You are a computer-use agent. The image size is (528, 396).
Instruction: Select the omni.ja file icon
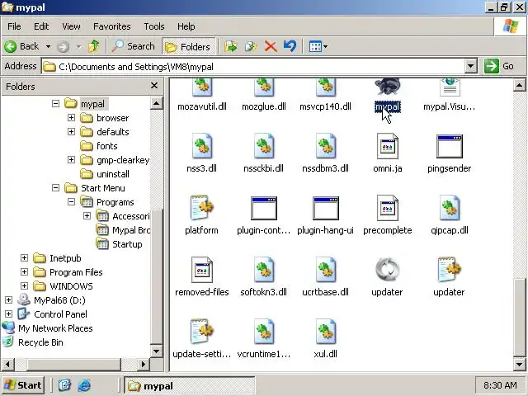point(387,146)
